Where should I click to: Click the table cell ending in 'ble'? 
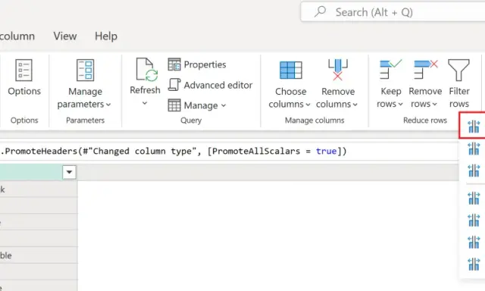39,255
